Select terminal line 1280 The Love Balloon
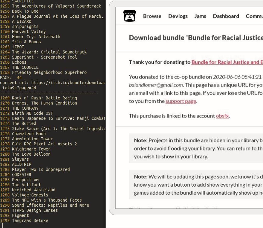 pyautogui.click(x=25, y=154)
